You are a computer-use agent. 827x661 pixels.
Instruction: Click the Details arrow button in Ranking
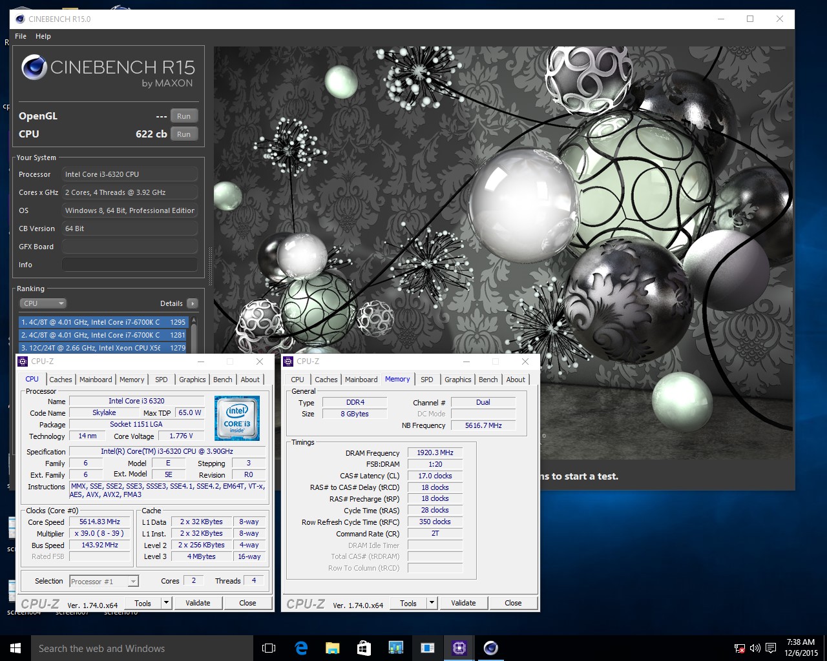click(193, 303)
